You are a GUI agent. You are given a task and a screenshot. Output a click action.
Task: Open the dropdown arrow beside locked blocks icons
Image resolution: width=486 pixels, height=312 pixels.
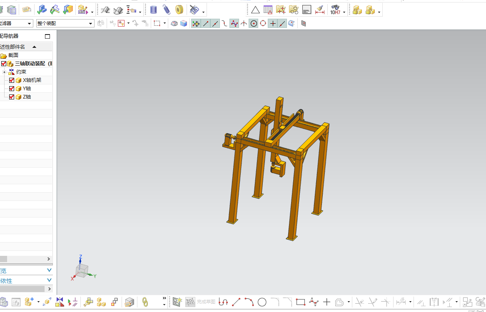(379, 12)
